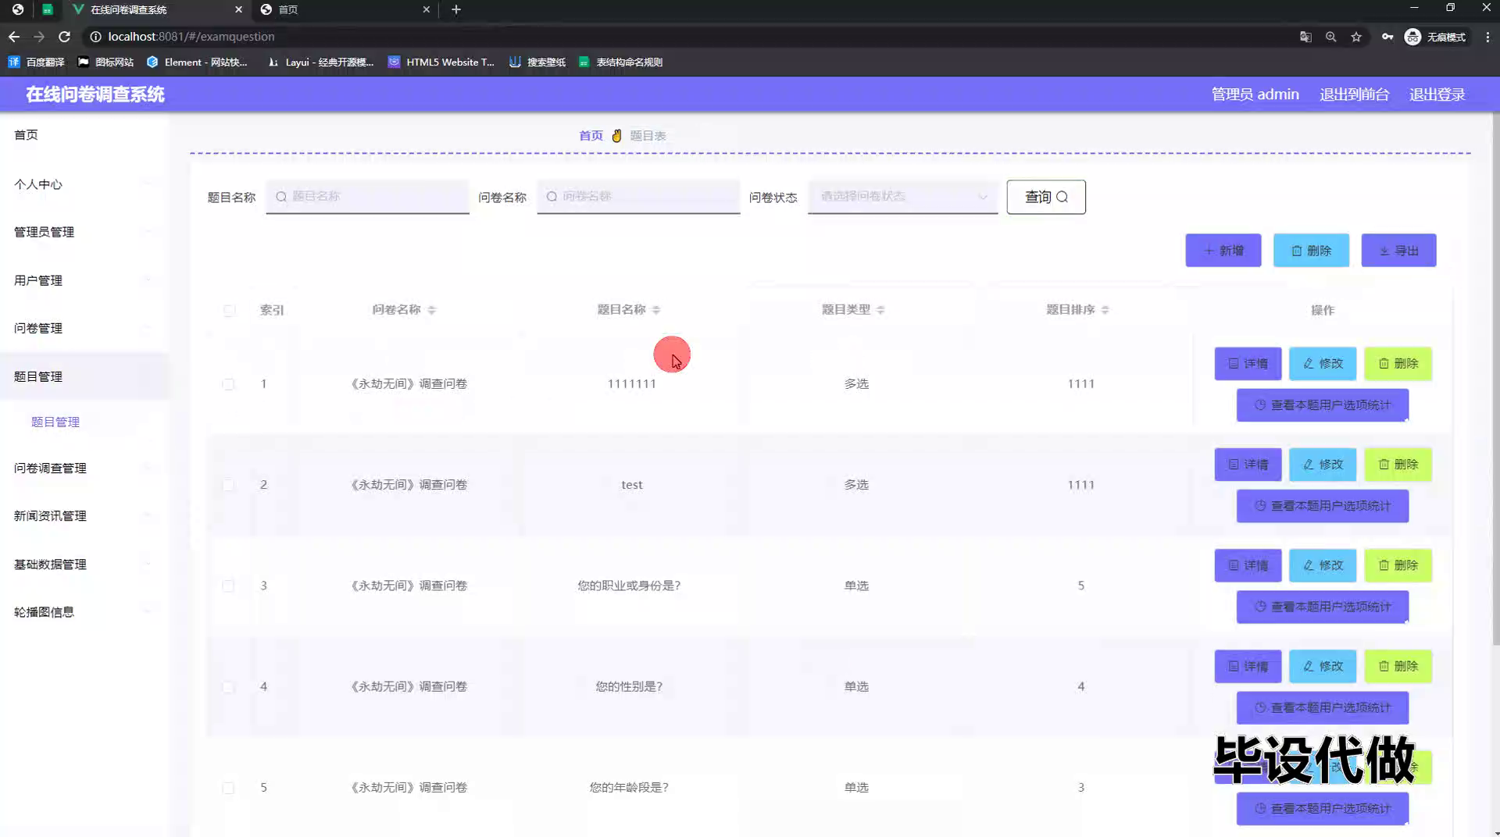Click the 在线问卷调查系统 header title
The height and width of the screenshot is (837, 1500).
pyautogui.click(x=95, y=94)
